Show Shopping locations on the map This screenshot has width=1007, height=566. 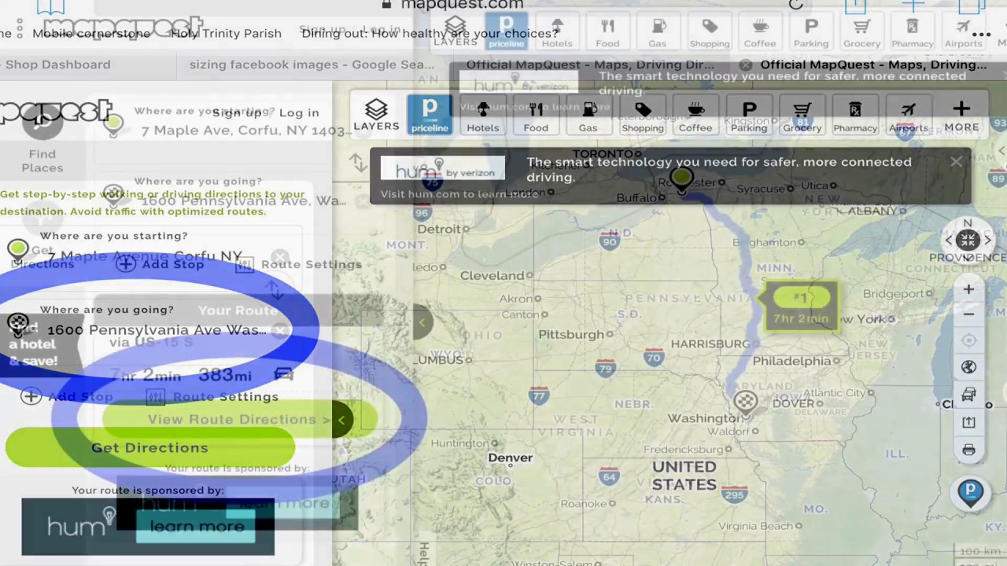pos(643,115)
